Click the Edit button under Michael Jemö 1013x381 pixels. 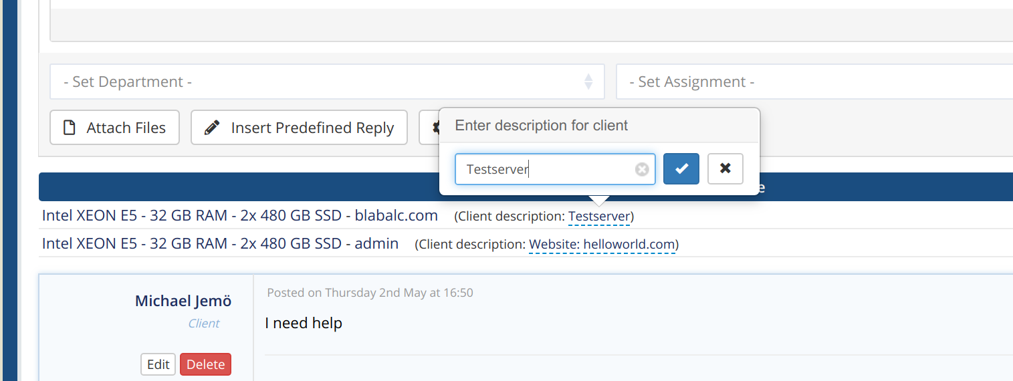point(158,364)
